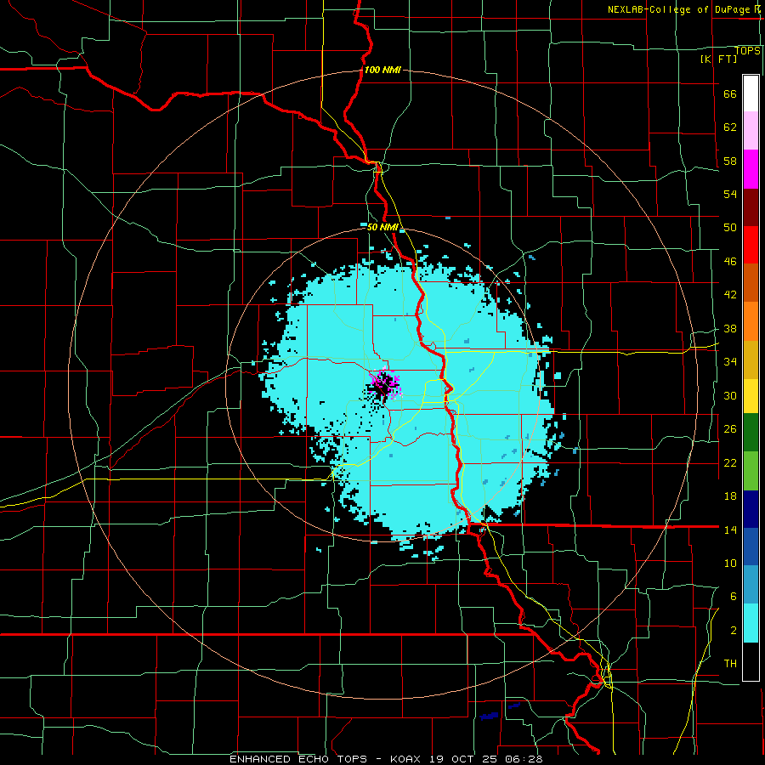Image resolution: width=765 pixels, height=765 pixels.
Task: Select the bright orange legend swatch
Action: [x=751, y=321]
